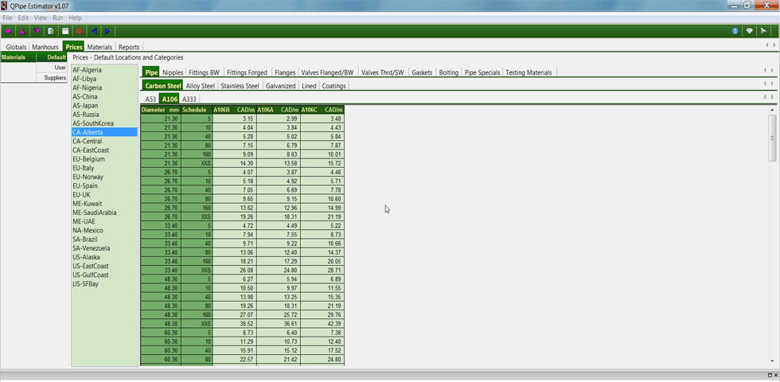Screen dimensions: 780x382
Task: Click left tab-scroll arrow in the Carbon Steel row
Action: (x=766, y=84)
